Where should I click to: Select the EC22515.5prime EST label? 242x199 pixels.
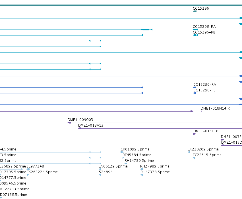click(207, 155)
